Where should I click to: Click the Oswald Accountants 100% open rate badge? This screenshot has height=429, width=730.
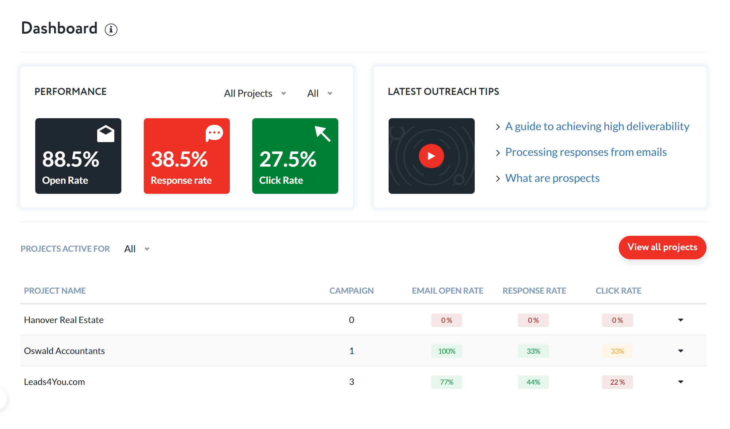(446, 351)
